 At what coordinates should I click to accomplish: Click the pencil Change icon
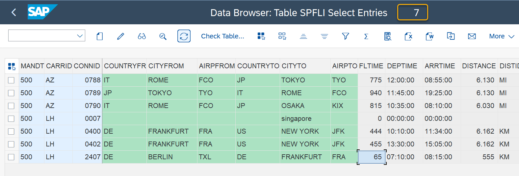pyautogui.click(x=121, y=36)
